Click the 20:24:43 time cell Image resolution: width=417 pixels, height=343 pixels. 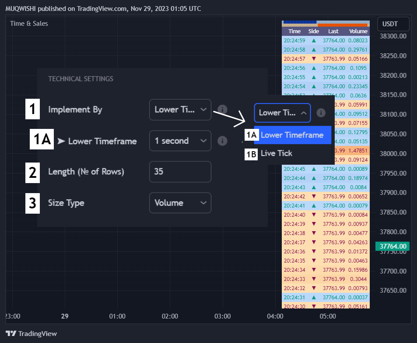(294, 187)
